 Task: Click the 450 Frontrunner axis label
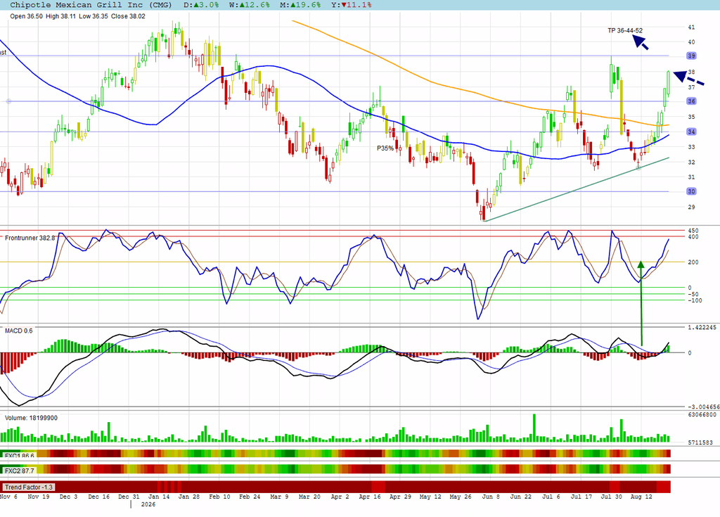click(693, 231)
